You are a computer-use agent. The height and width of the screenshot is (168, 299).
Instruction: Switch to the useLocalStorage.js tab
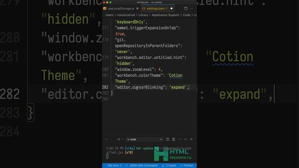(x=121, y=8)
